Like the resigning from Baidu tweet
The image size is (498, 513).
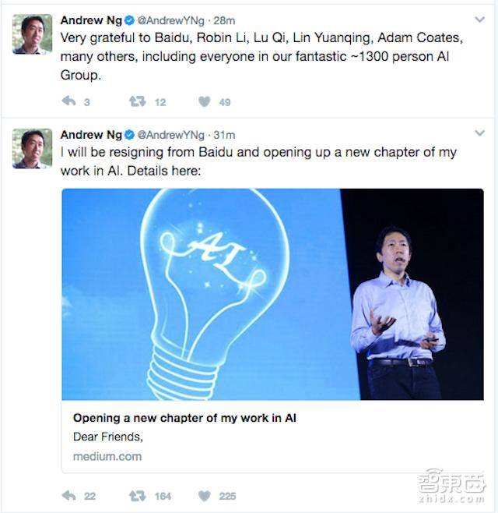coord(205,496)
